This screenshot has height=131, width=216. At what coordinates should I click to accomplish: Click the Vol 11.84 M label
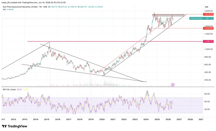click(8, 9)
